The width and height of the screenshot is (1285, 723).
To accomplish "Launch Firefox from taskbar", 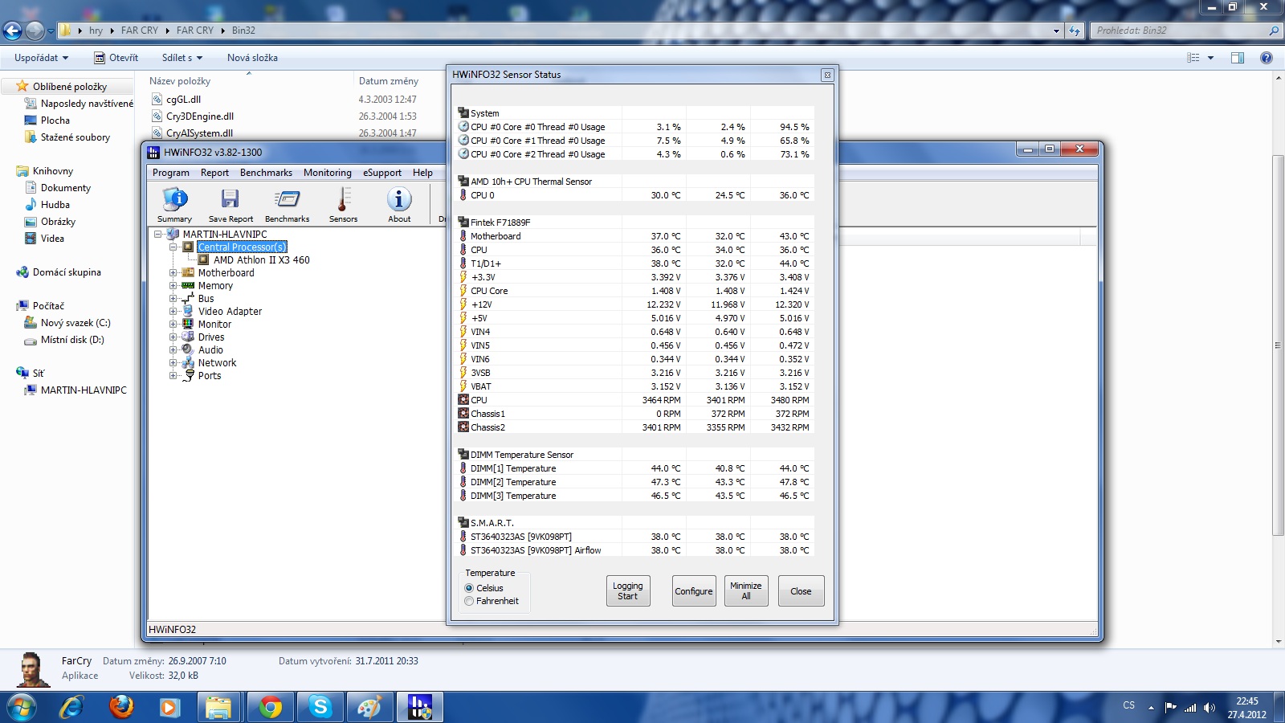I will pyautogui.click(x=121, y=707).
